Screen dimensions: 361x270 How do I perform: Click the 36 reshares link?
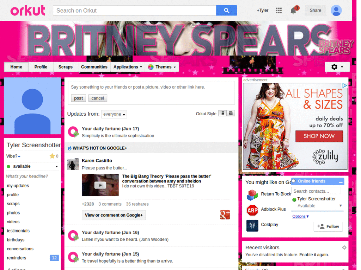[x=137, y=204]
